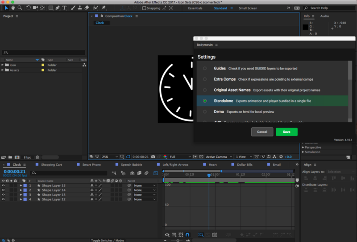The image size is (357, 242).
Task: Open parent dropdown for Shape Layer 14
Action: [144, 190]
